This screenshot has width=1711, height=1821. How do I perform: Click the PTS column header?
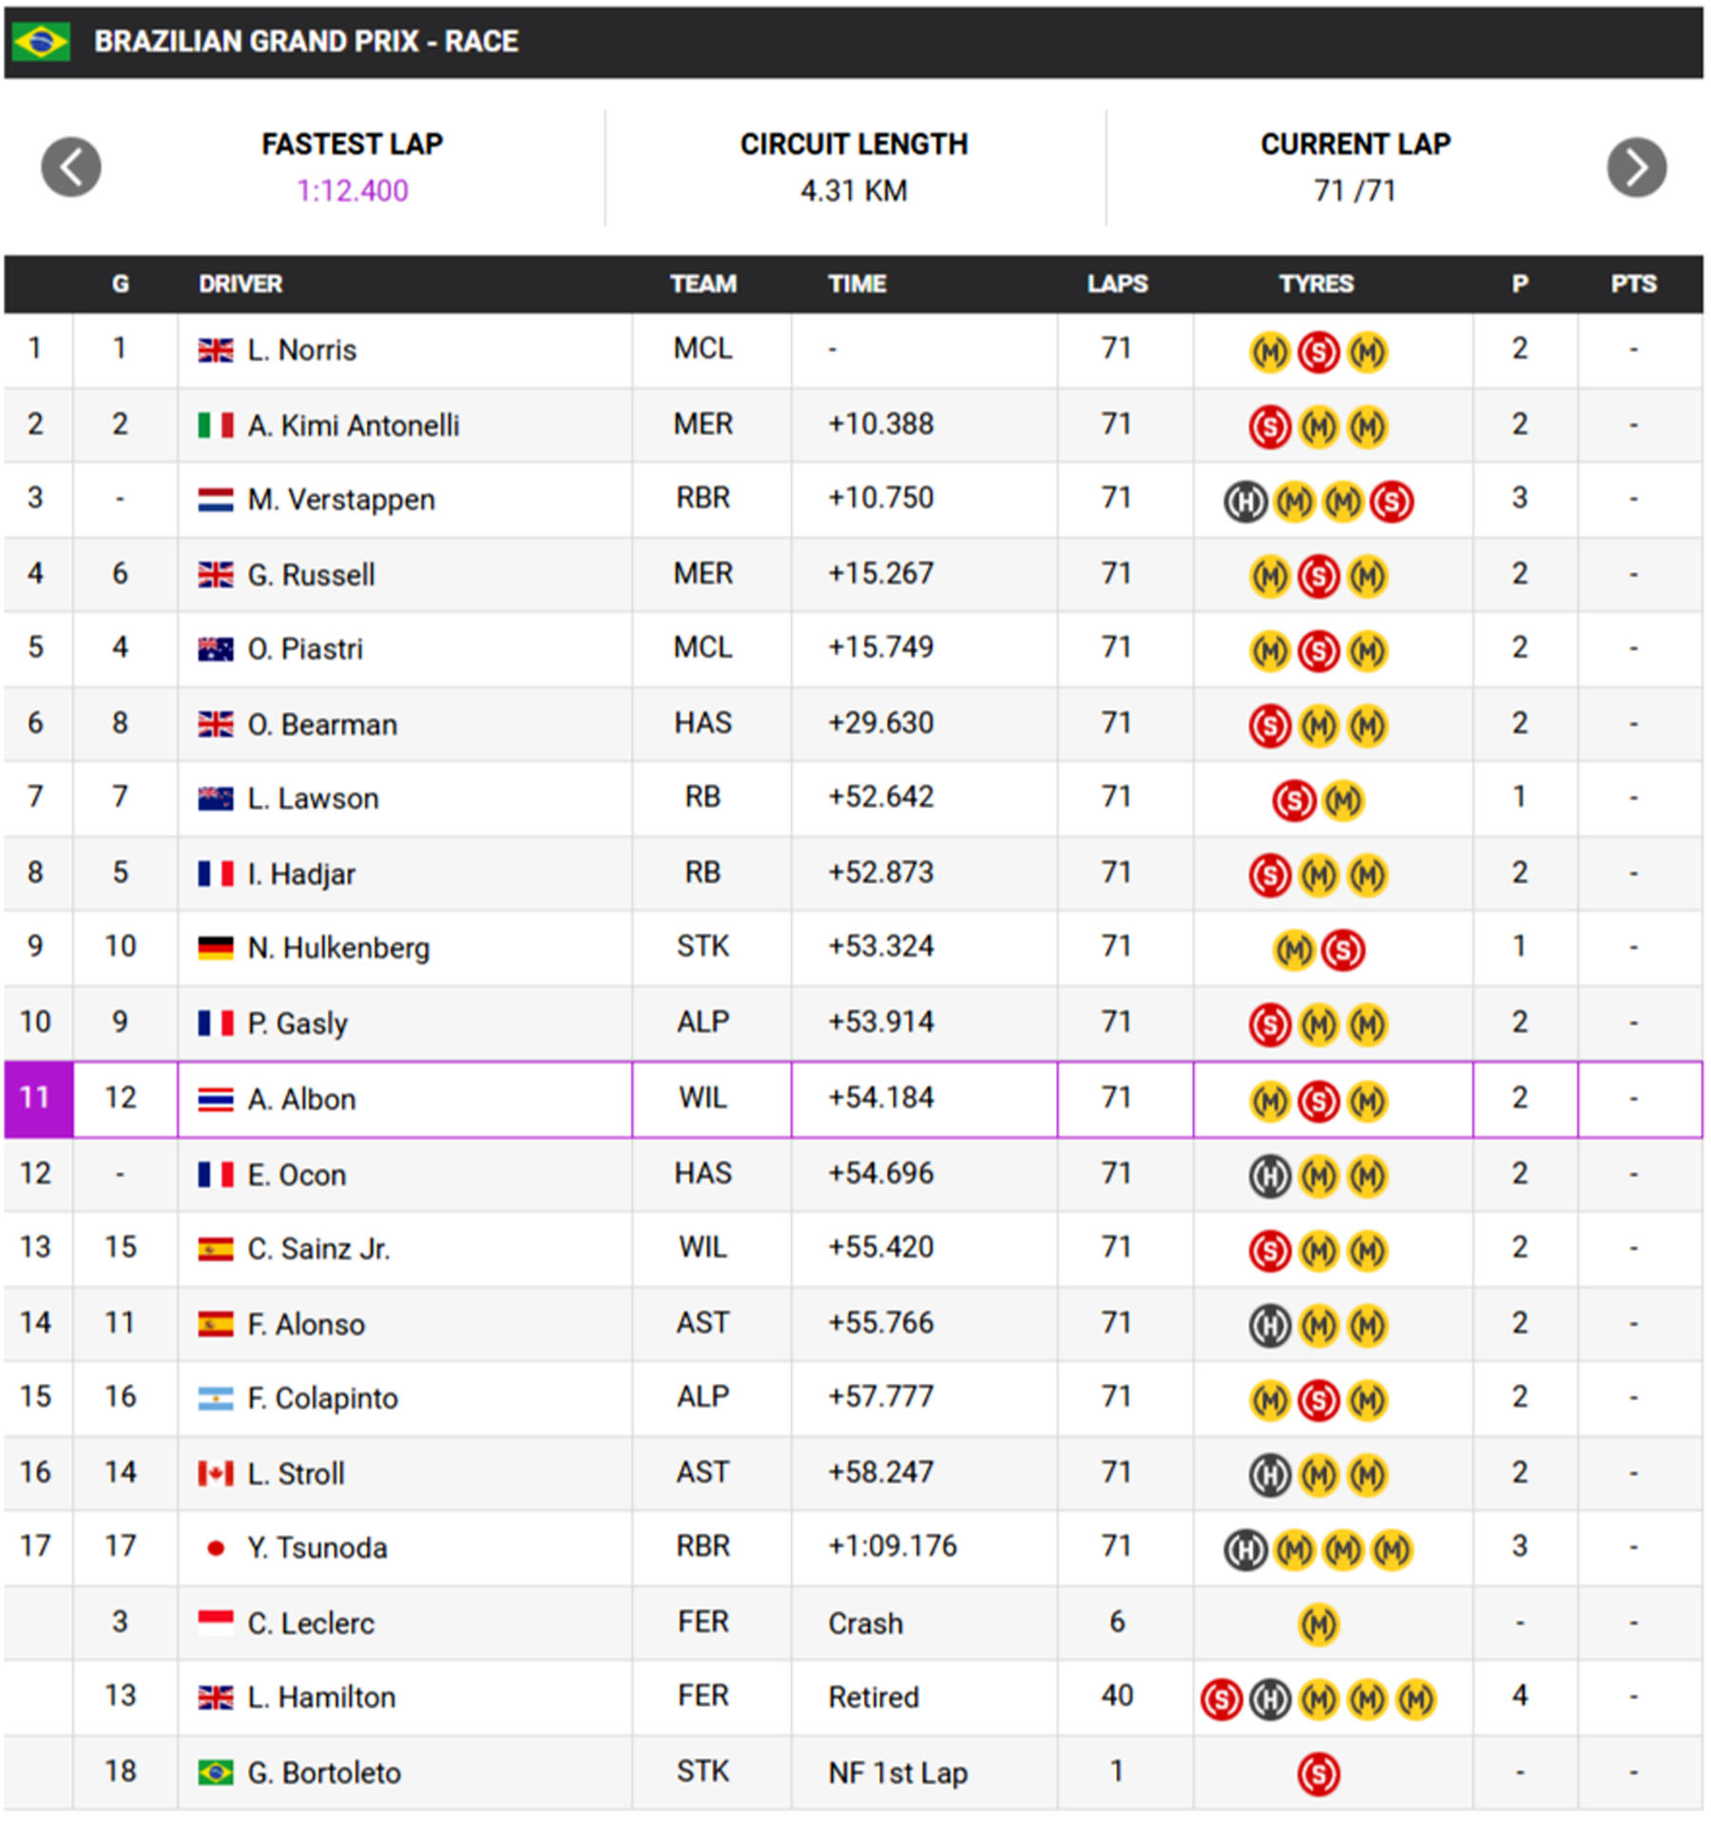pyautogui.click(x=1633, y=284)
